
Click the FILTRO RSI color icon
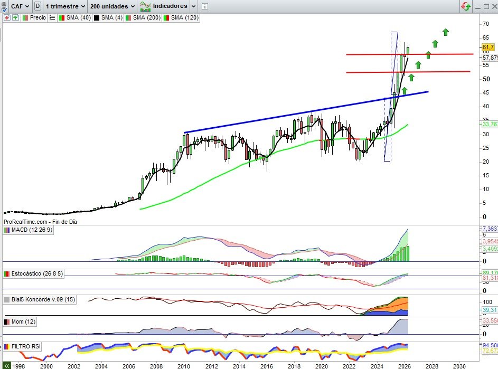point(7,347)
